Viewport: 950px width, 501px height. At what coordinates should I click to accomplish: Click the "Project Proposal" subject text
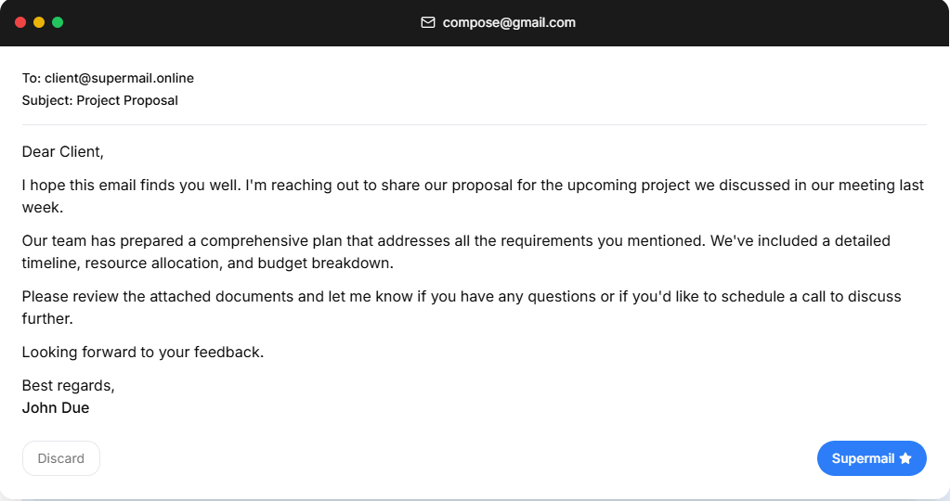[x=127, y=100]
